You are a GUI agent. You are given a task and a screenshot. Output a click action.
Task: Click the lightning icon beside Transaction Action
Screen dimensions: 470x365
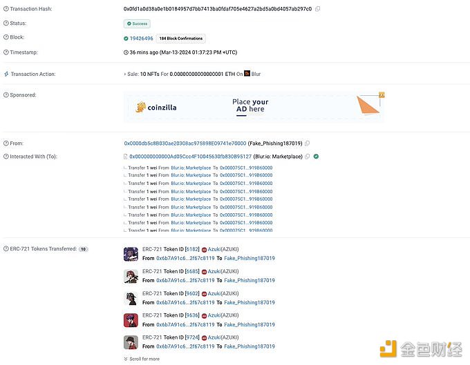(6, 74)
